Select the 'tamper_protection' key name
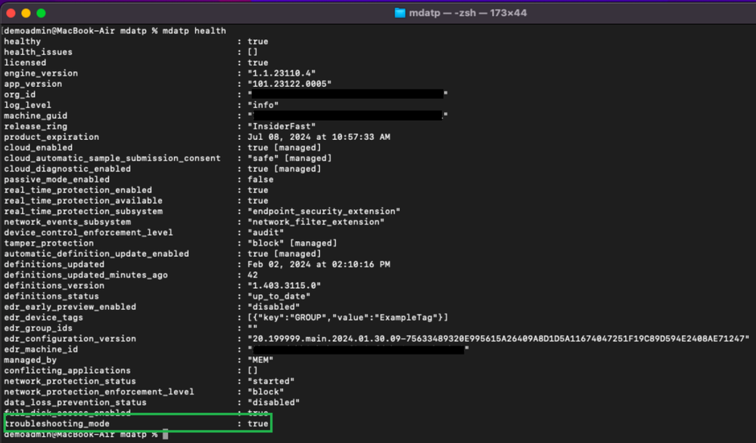Screen dimensions: 756x443 pos(48,243)
